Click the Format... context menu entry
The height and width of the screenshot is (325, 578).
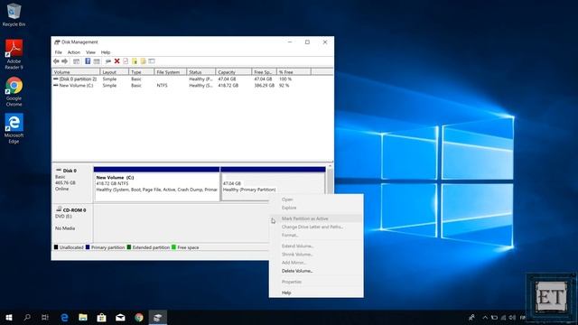pos(316,235)
